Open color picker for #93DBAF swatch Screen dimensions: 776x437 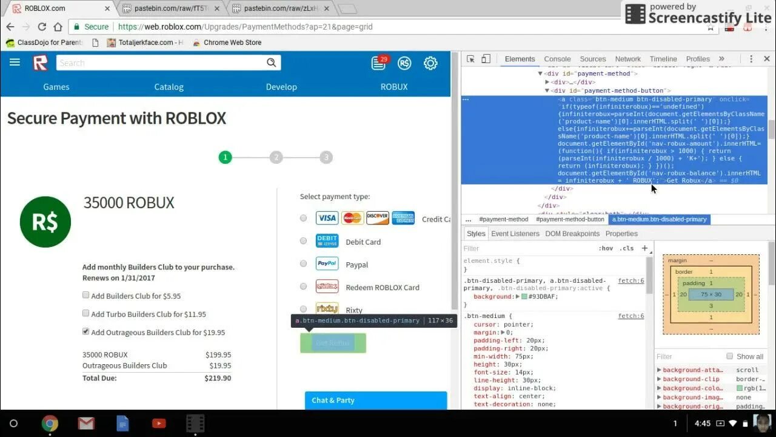click(x=524, y=297)
